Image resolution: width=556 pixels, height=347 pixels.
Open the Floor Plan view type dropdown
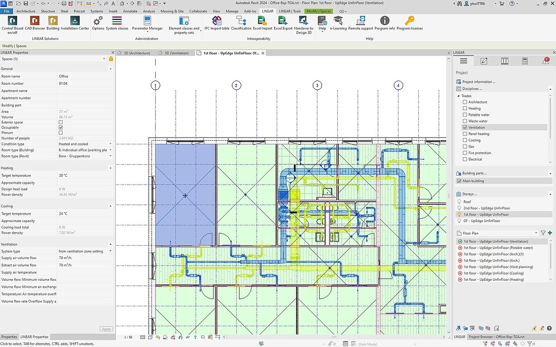point(537,233)
